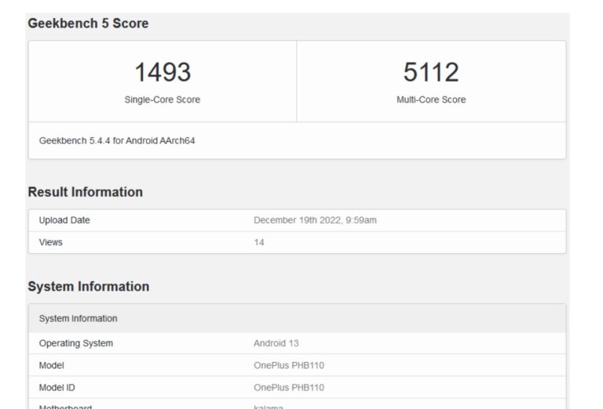
Task: Click the OnePlus PHB110 value in Model row
Action: coord(289,365)
